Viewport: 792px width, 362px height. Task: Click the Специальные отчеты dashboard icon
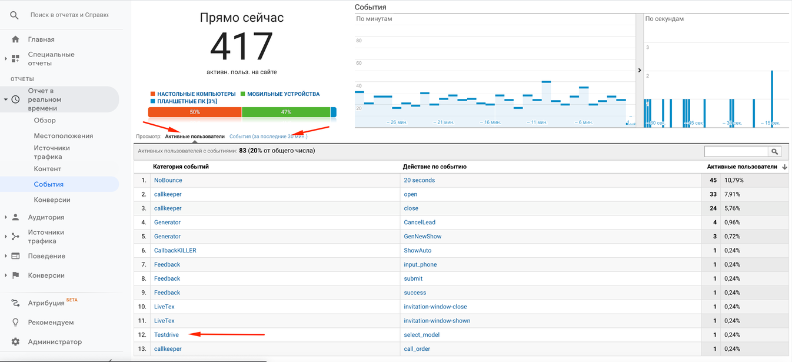point(15,59)
